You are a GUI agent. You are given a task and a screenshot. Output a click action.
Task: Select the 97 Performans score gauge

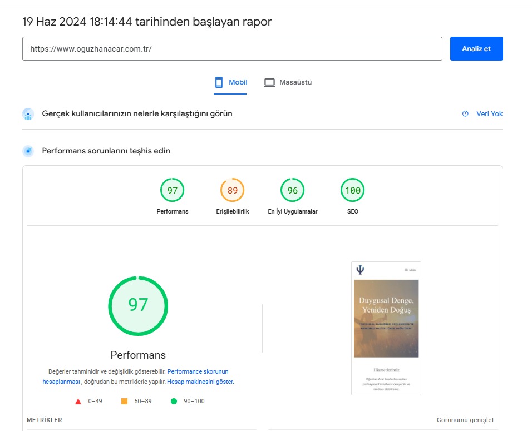coord(173,191)
